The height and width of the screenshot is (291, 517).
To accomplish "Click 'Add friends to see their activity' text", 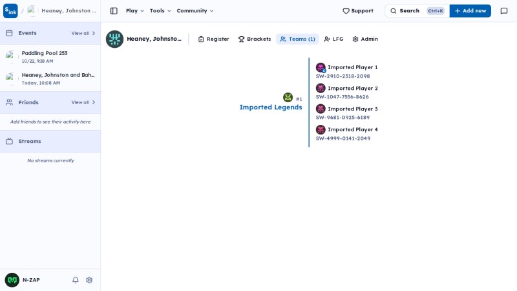I will coord(50,122).
